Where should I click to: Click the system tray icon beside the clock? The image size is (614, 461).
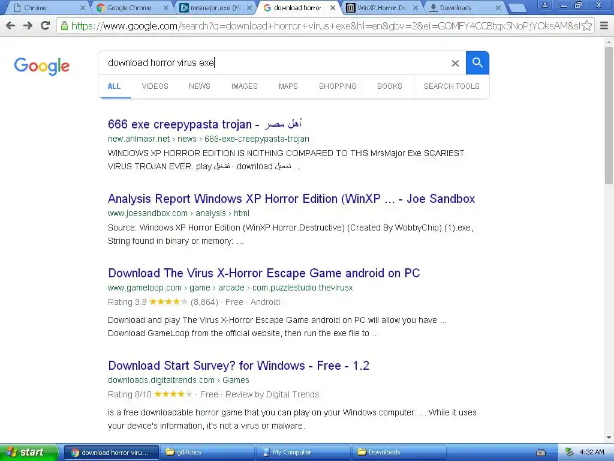pyautogui.click(x=570, y=453)
